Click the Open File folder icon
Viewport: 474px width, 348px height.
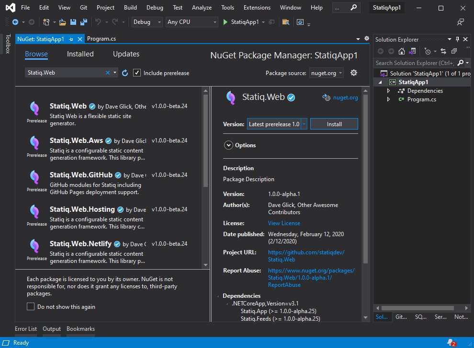(63, 22)
